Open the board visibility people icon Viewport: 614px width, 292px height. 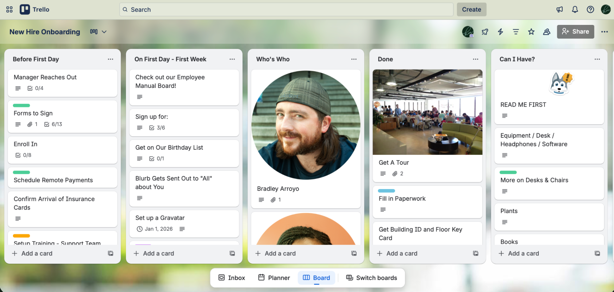(x=547, y=32)
